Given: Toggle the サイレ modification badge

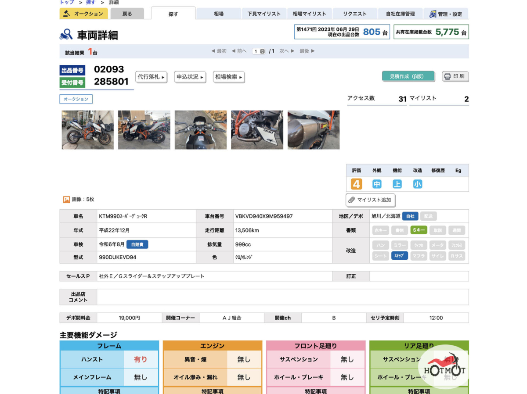Looking at the screenshot, I should coord(438,256).
